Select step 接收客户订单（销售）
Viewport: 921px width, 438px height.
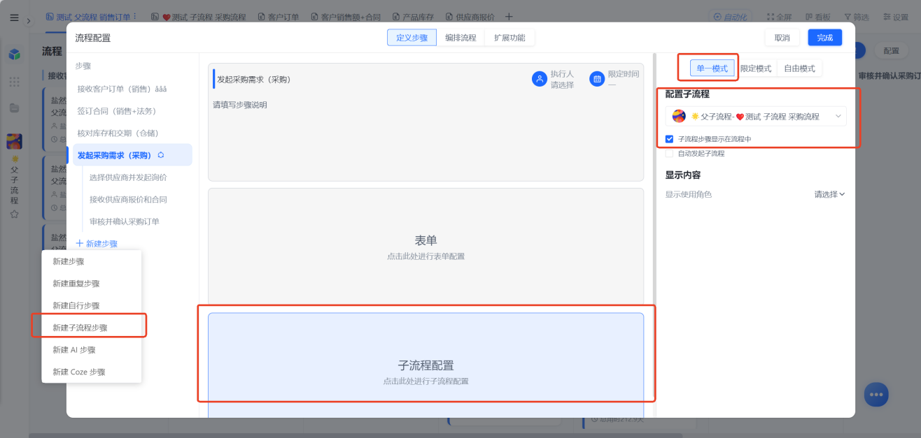click(132, 89)
